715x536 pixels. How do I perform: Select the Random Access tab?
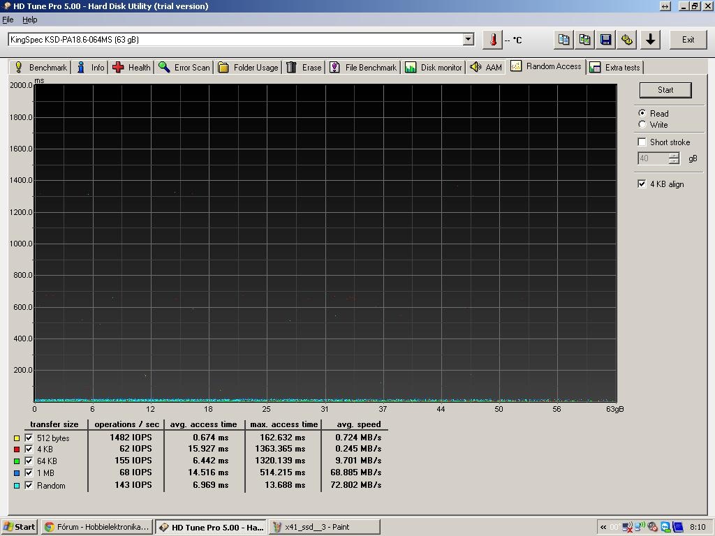pyautogui.click(x=546, y=66)
